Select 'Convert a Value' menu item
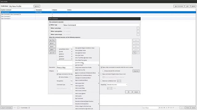 click(x=86, y=63)
